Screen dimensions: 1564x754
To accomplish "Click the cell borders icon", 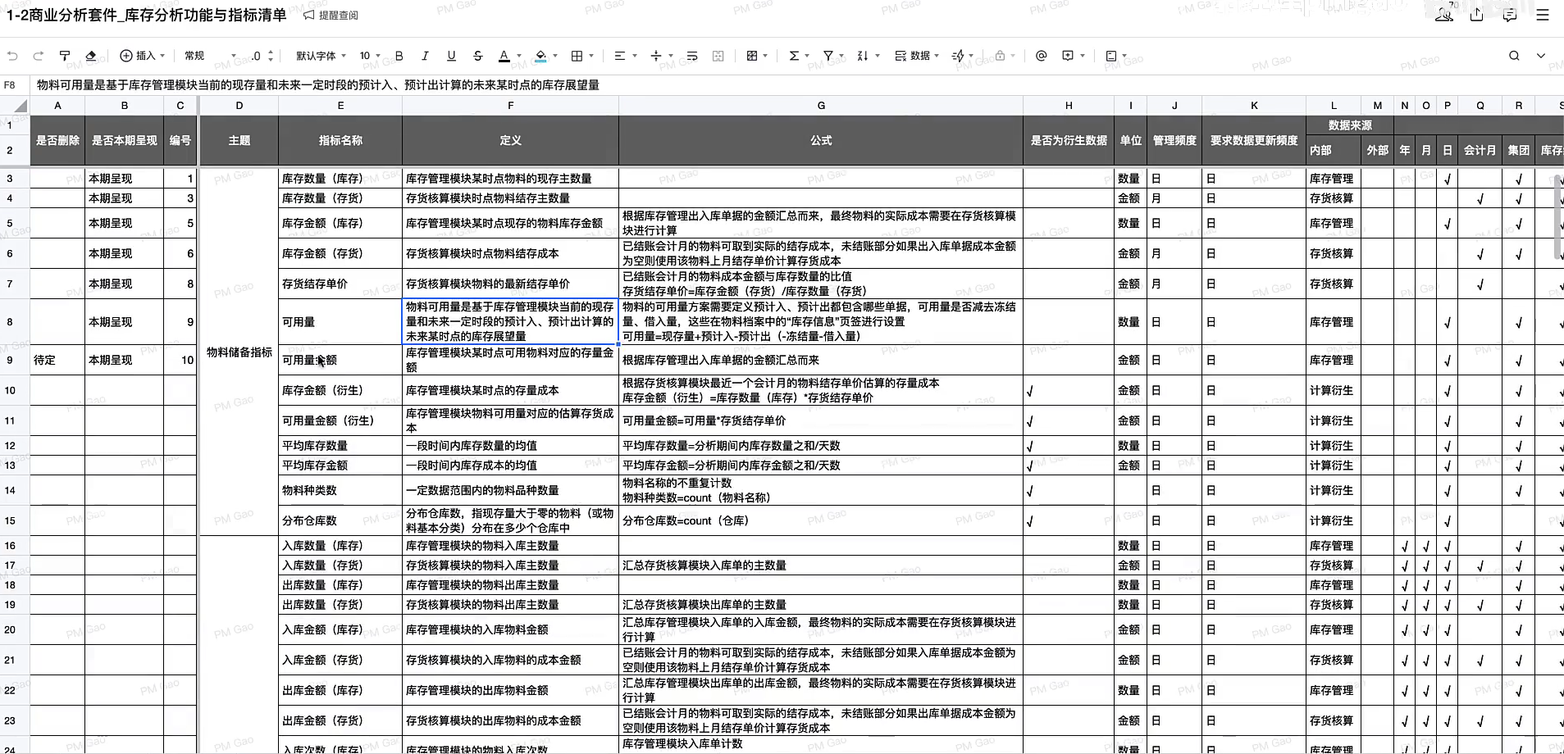I will 577,56.
